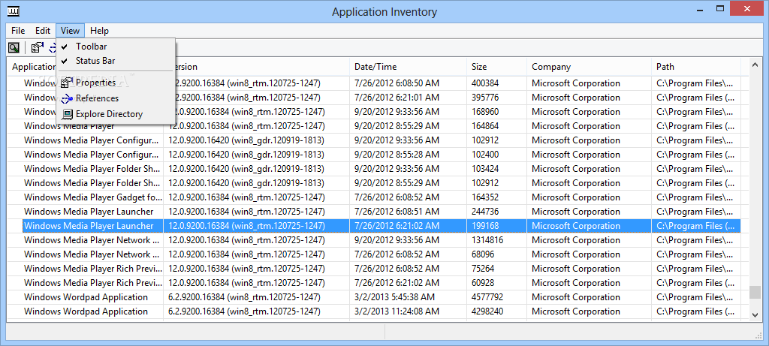Select the size value 1314816

[x=487, y=240]
